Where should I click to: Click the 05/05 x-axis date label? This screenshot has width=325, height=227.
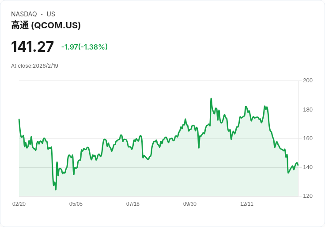(x=76, y=204)
